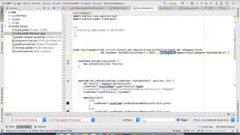Switch to colors.xml tab

point(167,8)
